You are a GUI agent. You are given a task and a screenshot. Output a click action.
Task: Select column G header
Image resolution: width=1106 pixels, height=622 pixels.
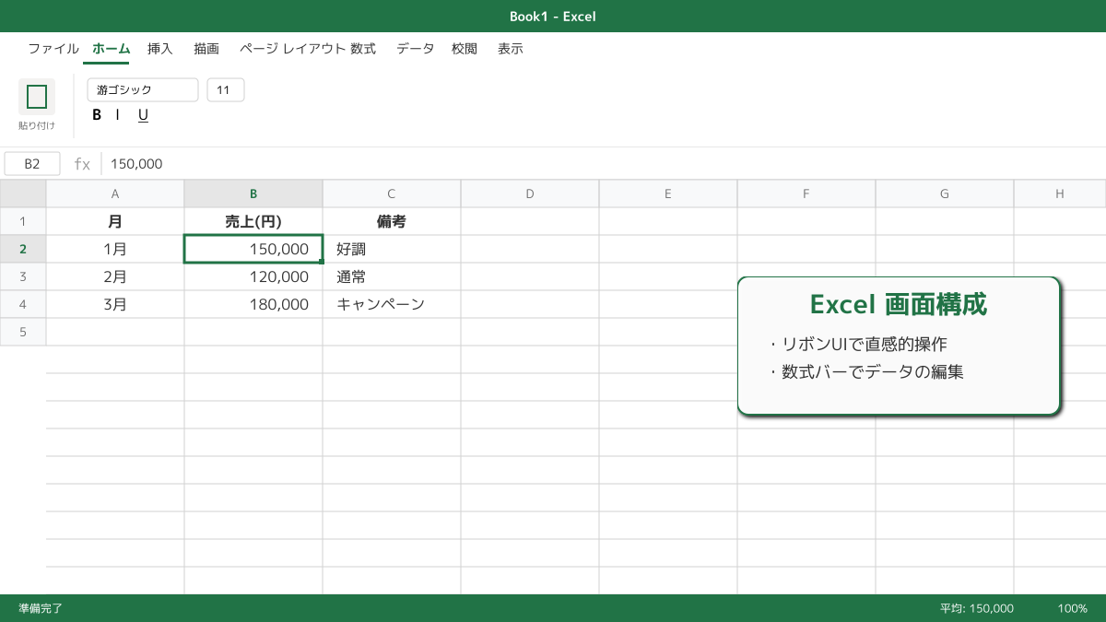(945, 194)
